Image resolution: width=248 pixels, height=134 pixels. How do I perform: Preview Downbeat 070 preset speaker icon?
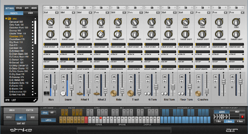(x=33, y=36)
